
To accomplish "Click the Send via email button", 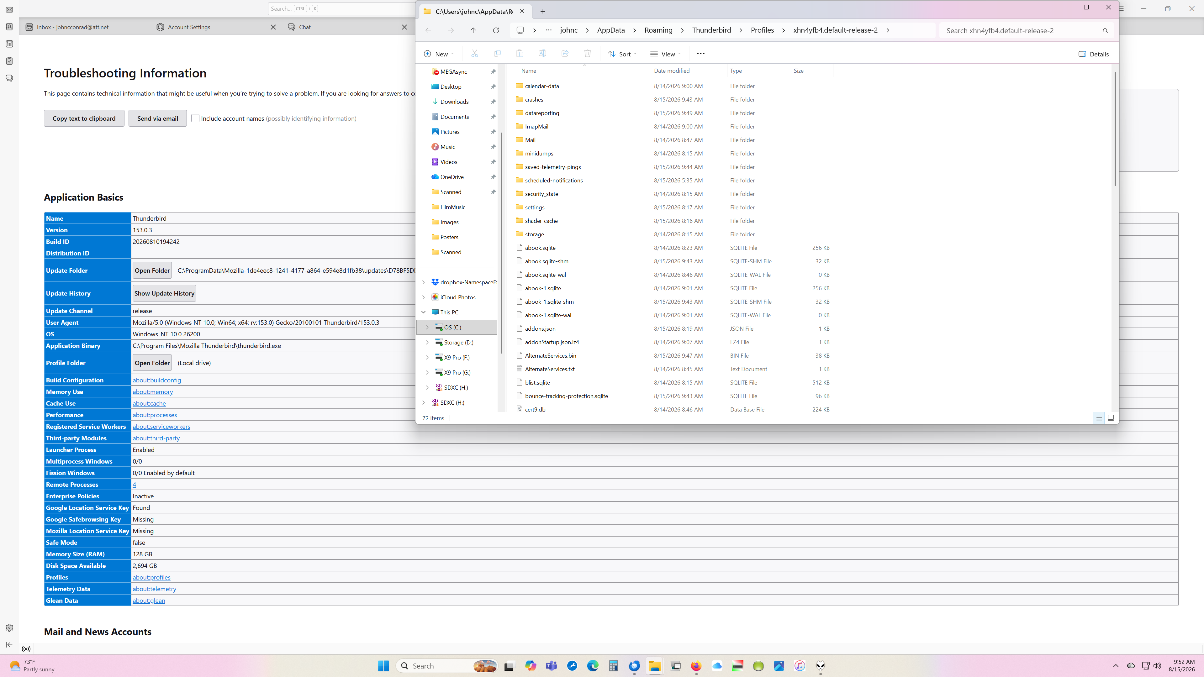I will point(157,118).
